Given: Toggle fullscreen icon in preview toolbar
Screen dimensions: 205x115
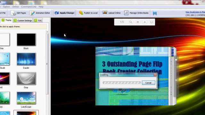Looking at the screenshot, I should (152, 22).
